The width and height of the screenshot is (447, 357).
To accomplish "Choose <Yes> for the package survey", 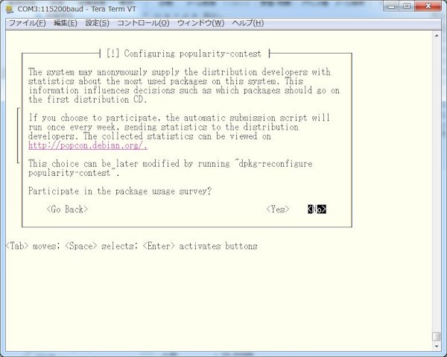I will (x=278, y=209).
